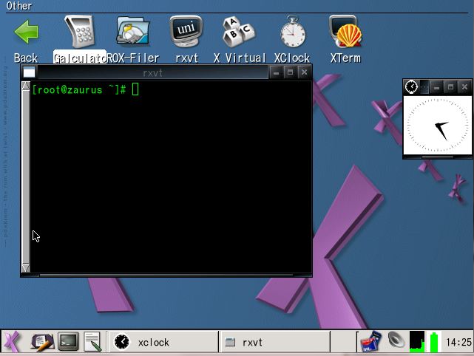Click the 14:25 taskbar clock

point(458,342)
